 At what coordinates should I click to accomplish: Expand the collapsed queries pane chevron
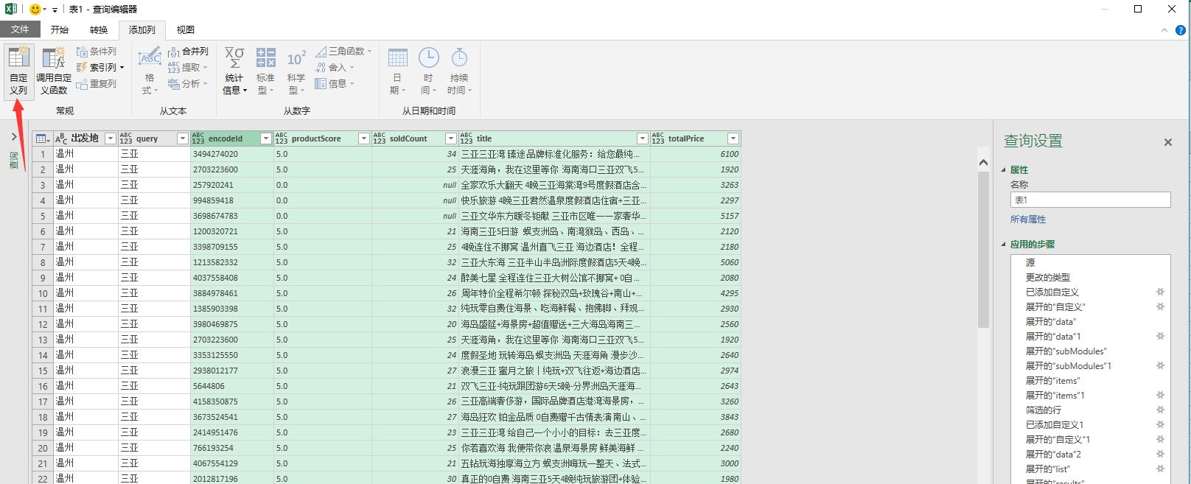(x=14, y=136)
